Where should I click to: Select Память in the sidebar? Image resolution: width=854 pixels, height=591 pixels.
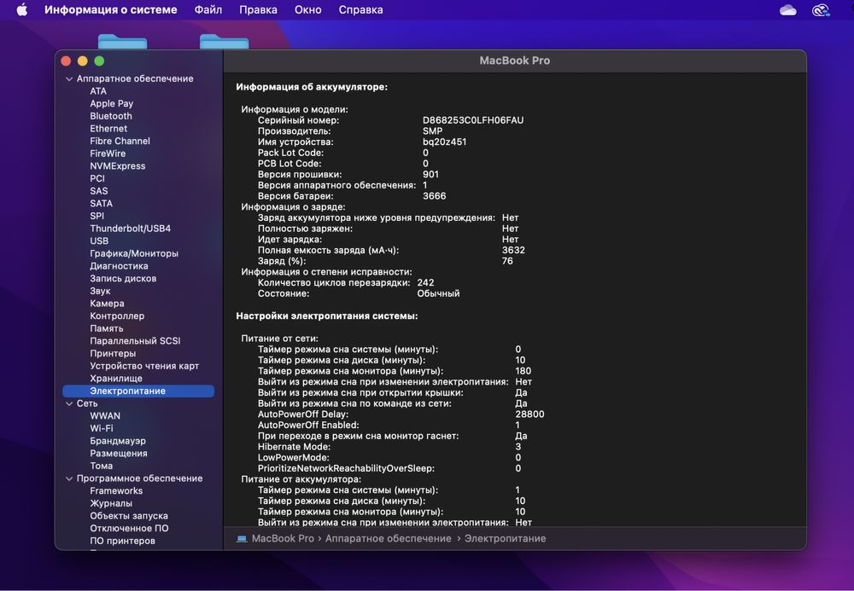pyautogui.click(x=106, y=329)
